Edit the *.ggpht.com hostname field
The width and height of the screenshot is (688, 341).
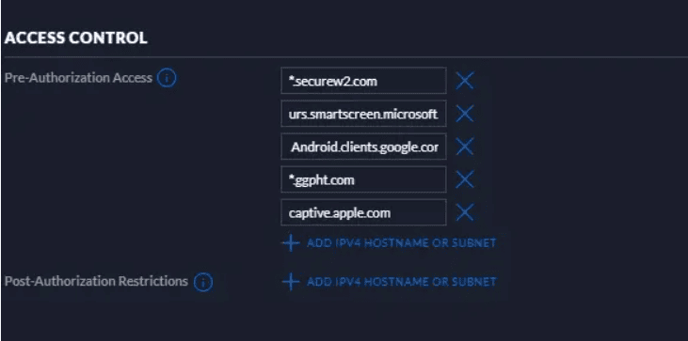(363, 179)
